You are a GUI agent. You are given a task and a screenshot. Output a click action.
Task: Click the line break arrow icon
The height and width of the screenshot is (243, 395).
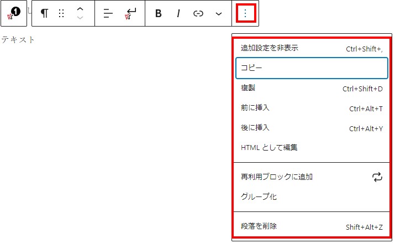point(131,13)
